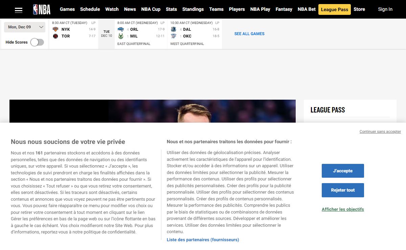This screenshot has width=406, height=250.
Task: Open the Teams menu
Action: click(216, 9)
